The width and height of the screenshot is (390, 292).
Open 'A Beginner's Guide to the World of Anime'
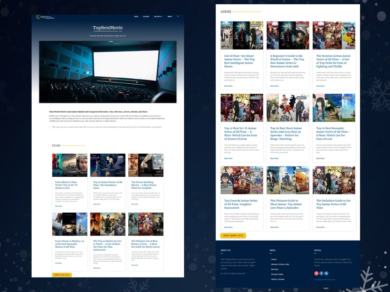pyautogui.click(x=287, y=61)
